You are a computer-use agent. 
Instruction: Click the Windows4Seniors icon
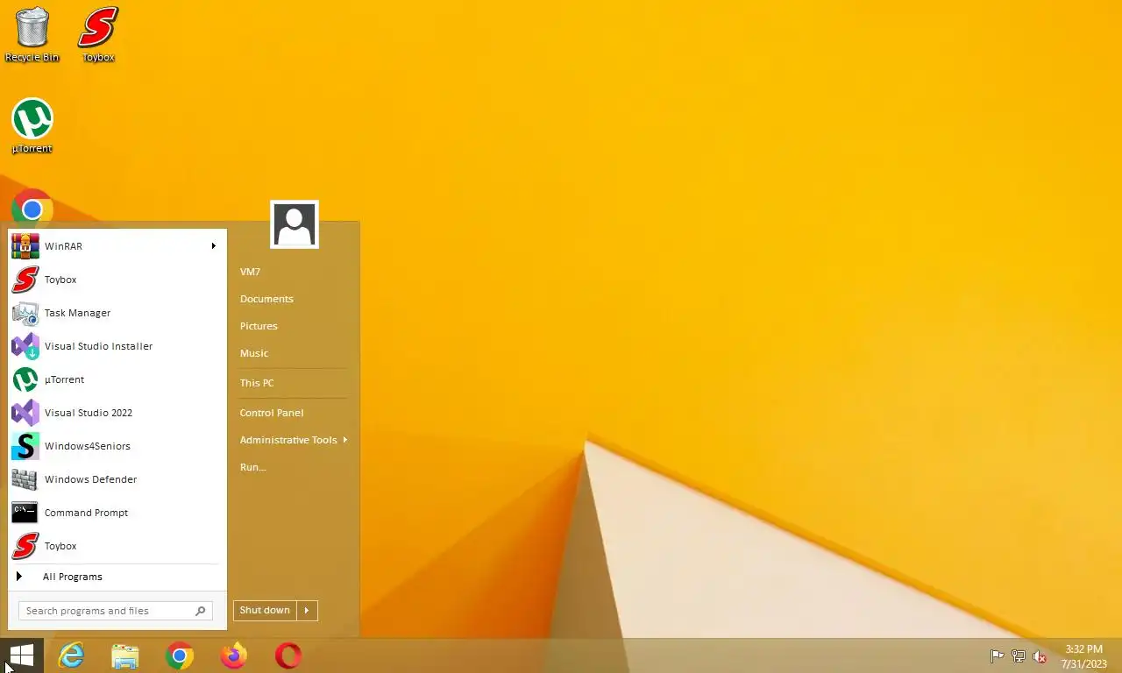(x=25, y=446)
